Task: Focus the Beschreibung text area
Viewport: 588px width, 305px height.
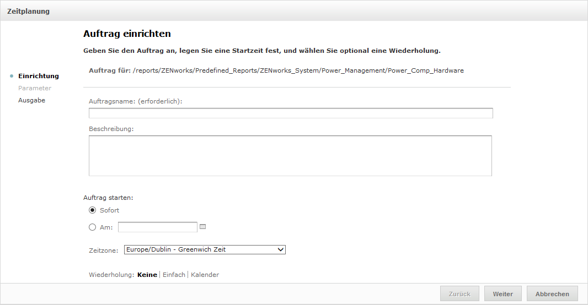Action: point(290,156)
